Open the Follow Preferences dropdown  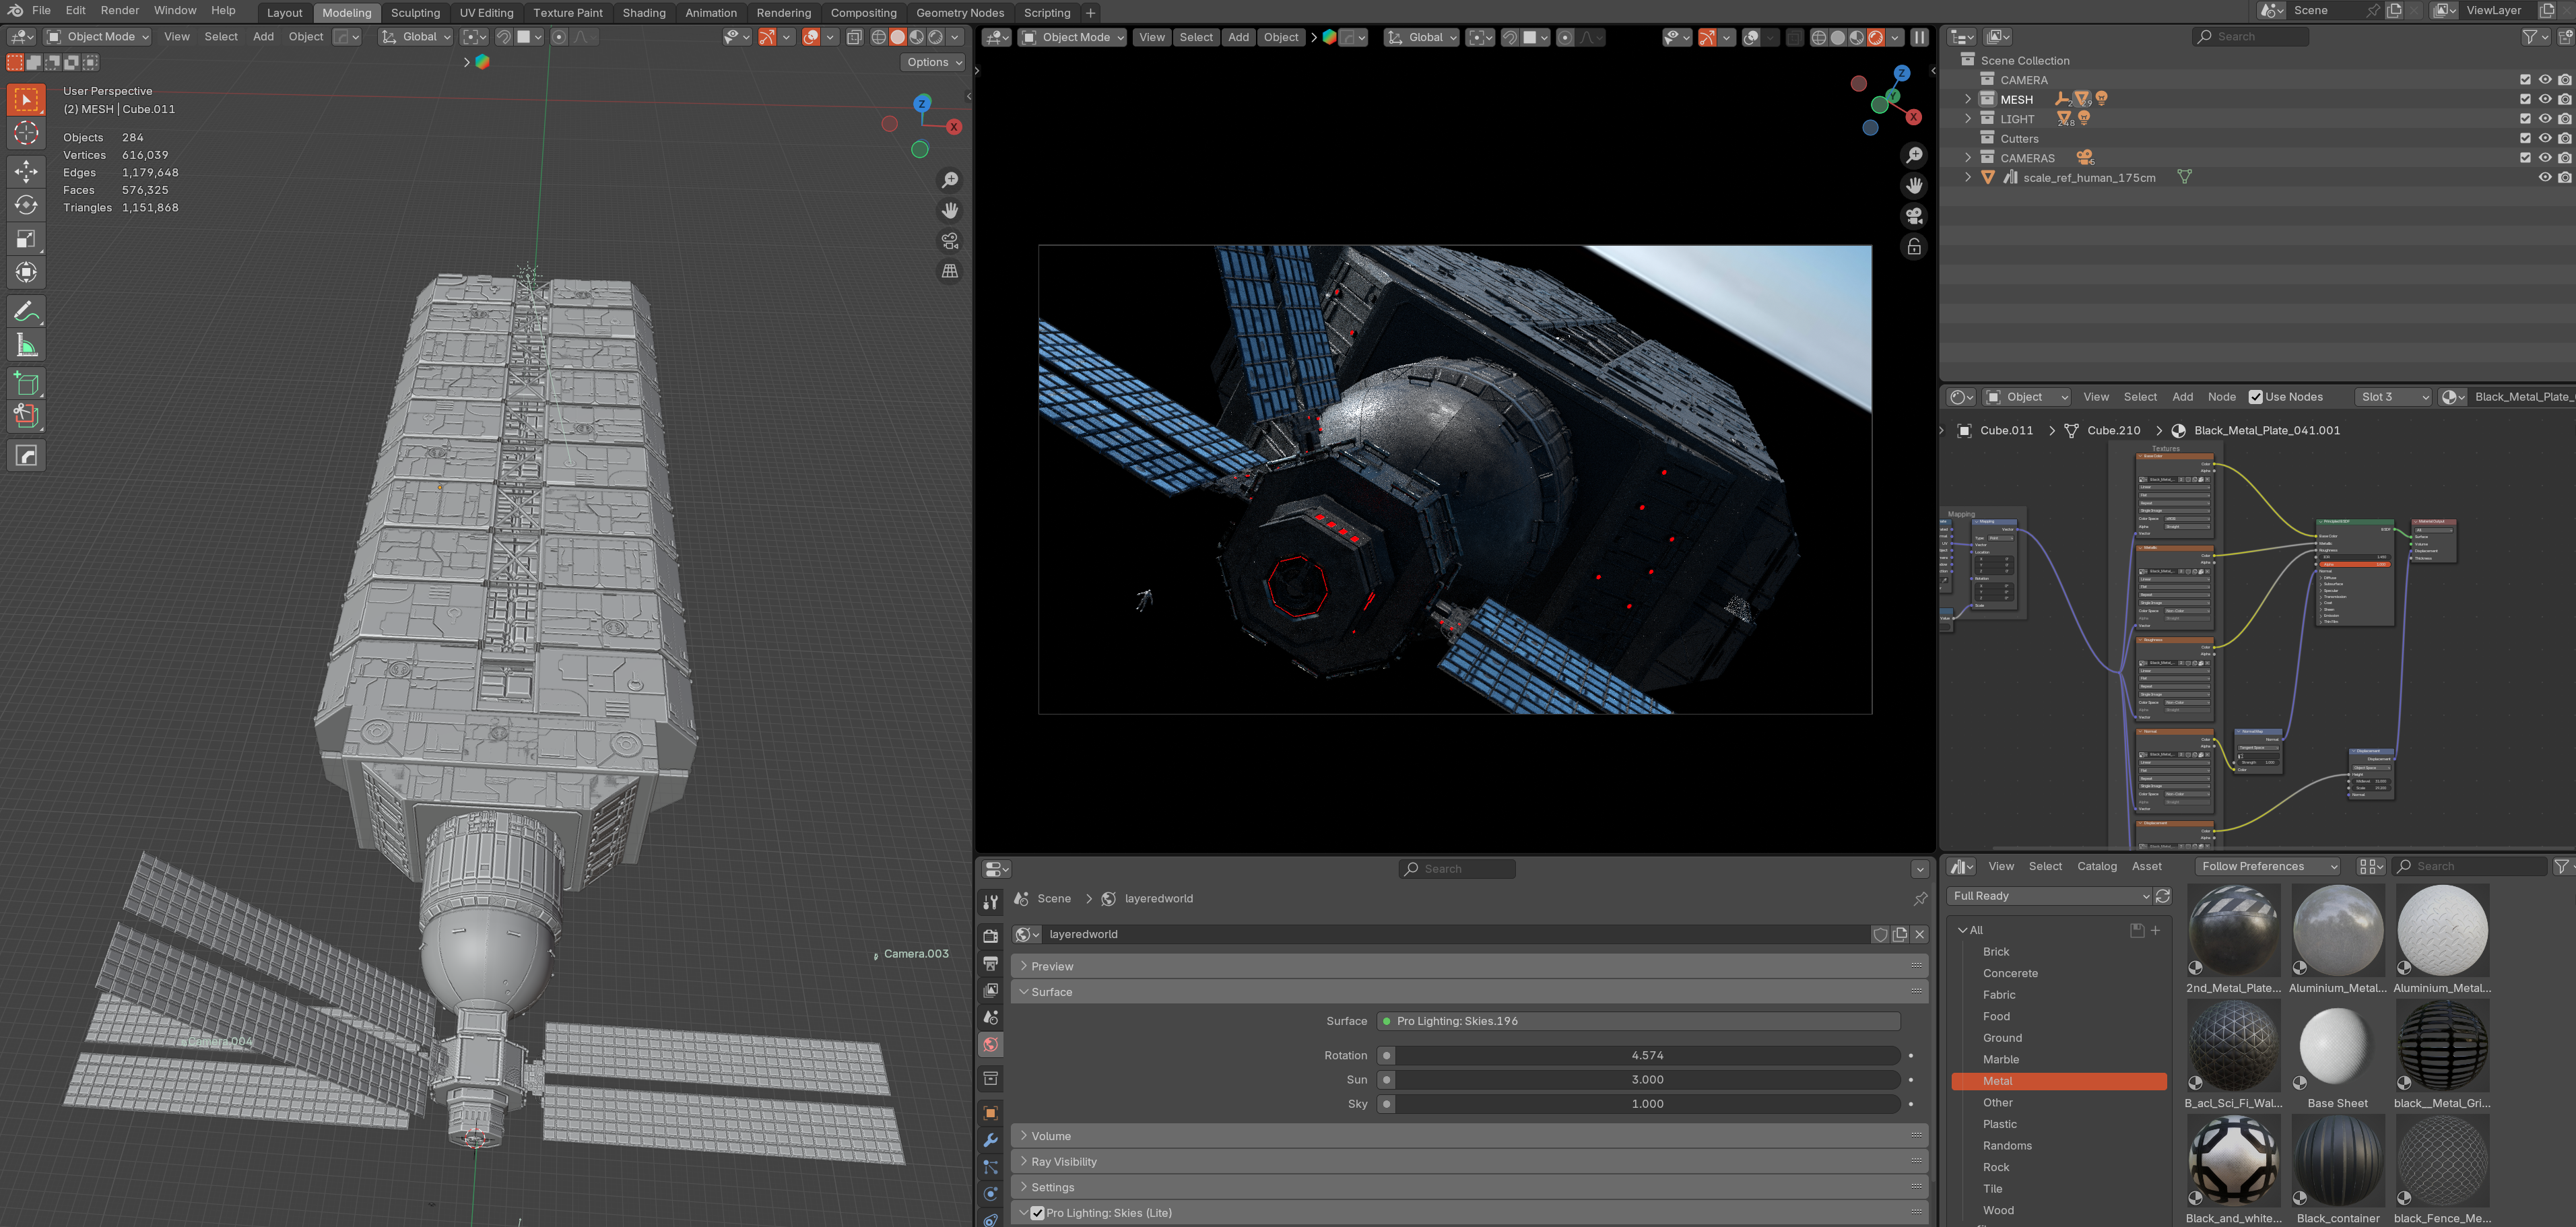pos(2268,866)
